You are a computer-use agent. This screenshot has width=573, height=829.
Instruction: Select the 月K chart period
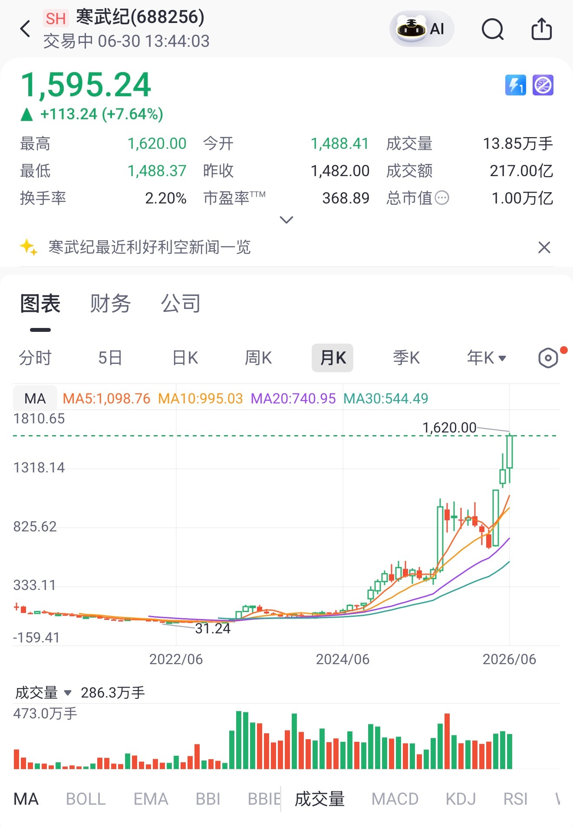point(333,358)
